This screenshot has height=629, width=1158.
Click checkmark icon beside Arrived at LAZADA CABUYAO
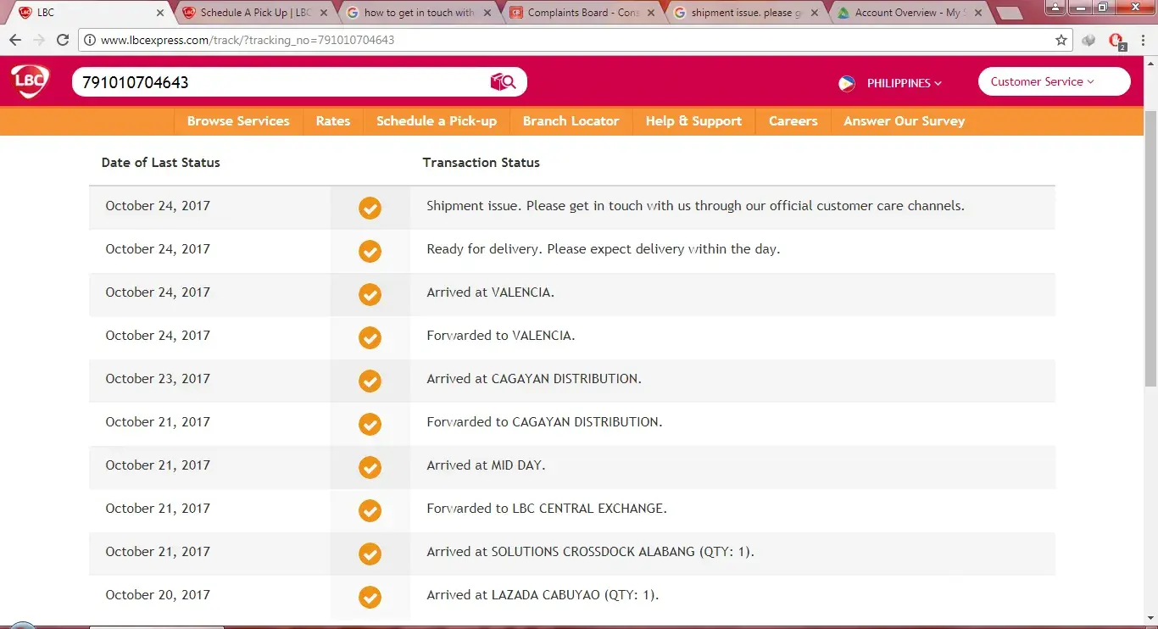370,597
